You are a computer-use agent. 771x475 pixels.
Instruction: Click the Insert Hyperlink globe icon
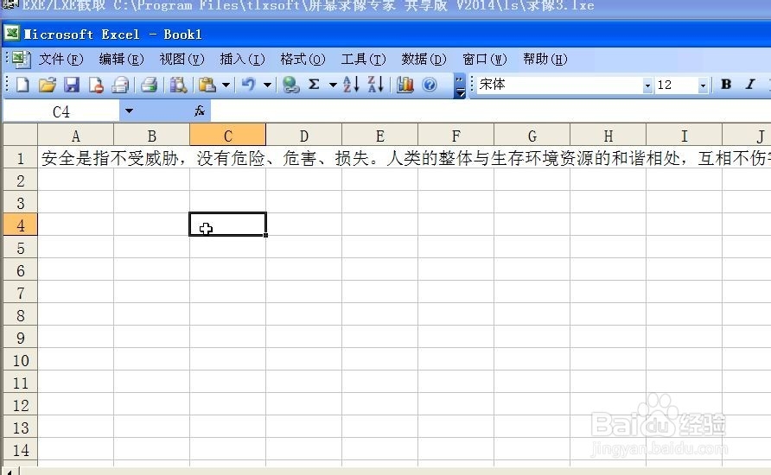(x=290, y=85)
